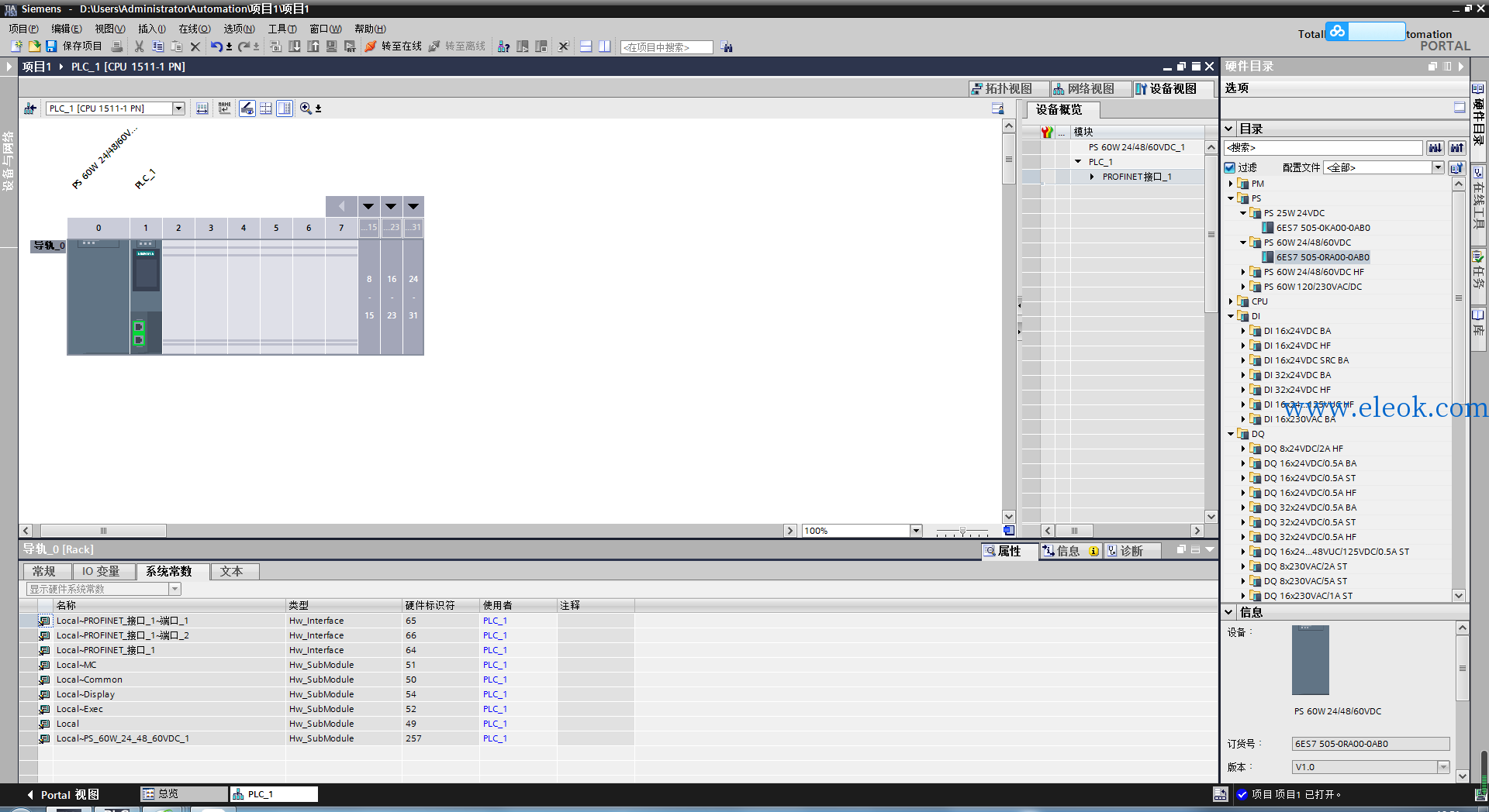Expand the PM catalog folder

[1231, 184]
